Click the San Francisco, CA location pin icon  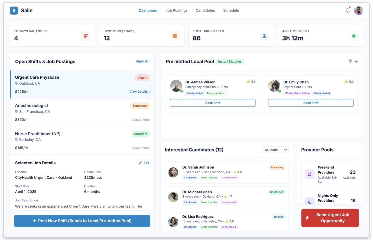[x=16, y=112]
